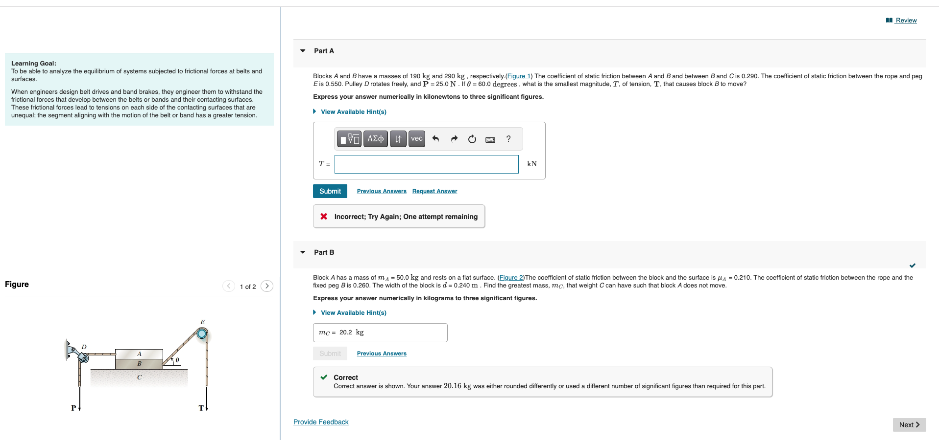Image resolution: width=939 pixels, height=440 pixels.
Task: Collapse the Part B section
Action: click(x=302, y=252)
